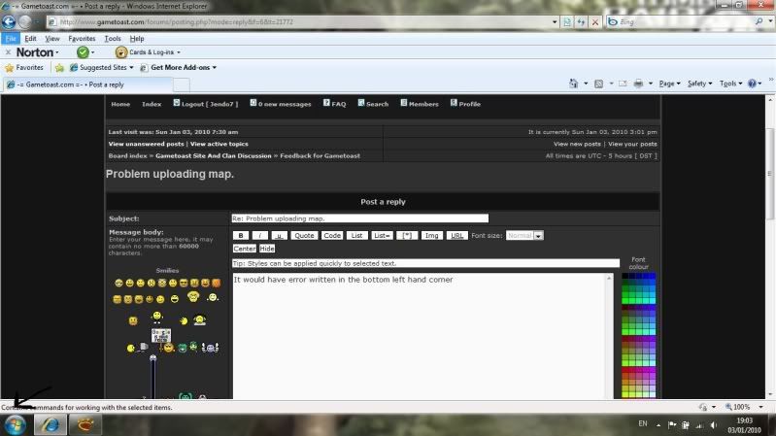Insert the first smiley in the Smilies panel

(118, 284)
